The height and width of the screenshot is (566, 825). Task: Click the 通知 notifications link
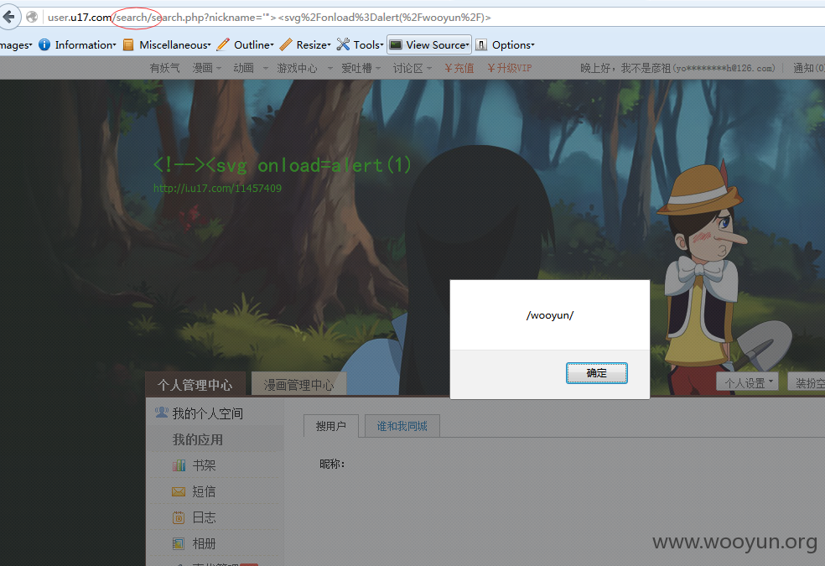[x=809, y=68]
